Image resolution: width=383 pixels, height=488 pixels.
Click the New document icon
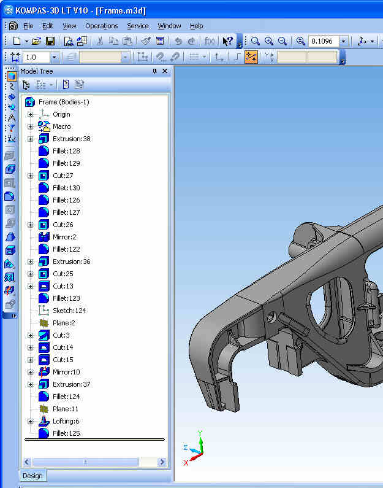coord(17,41)
